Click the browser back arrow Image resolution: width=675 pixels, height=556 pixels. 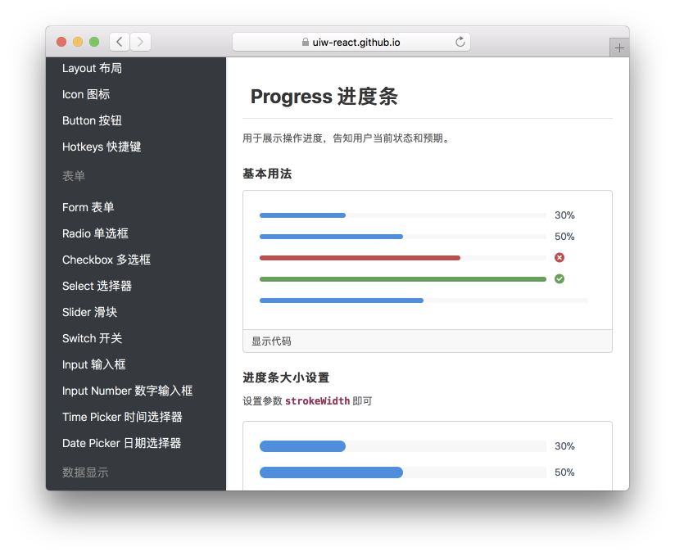click(x=120, y=42)
